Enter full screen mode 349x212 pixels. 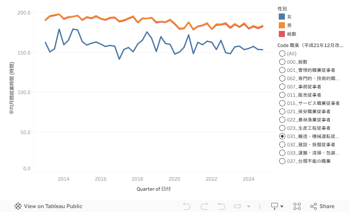pyautogui.click(x=297, y=206)
